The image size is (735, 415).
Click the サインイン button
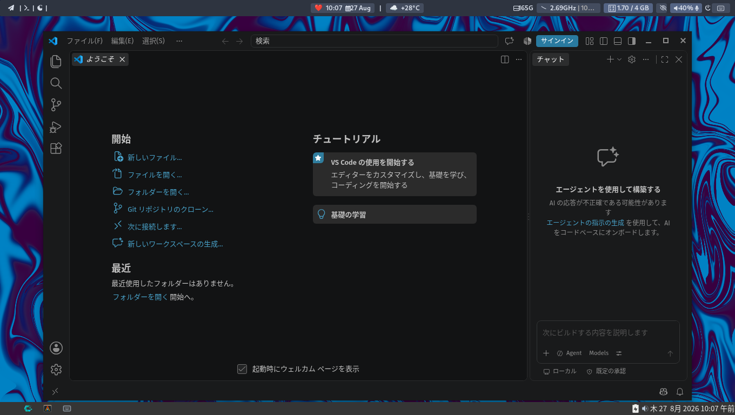click(x=557, y=41)
